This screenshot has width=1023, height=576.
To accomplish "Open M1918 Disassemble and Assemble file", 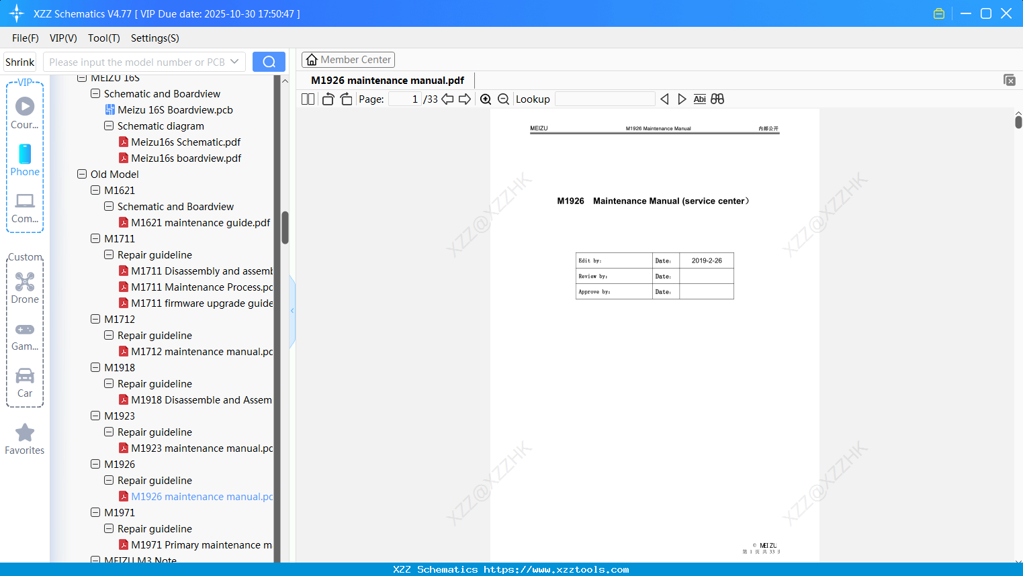I will (195, 400).
